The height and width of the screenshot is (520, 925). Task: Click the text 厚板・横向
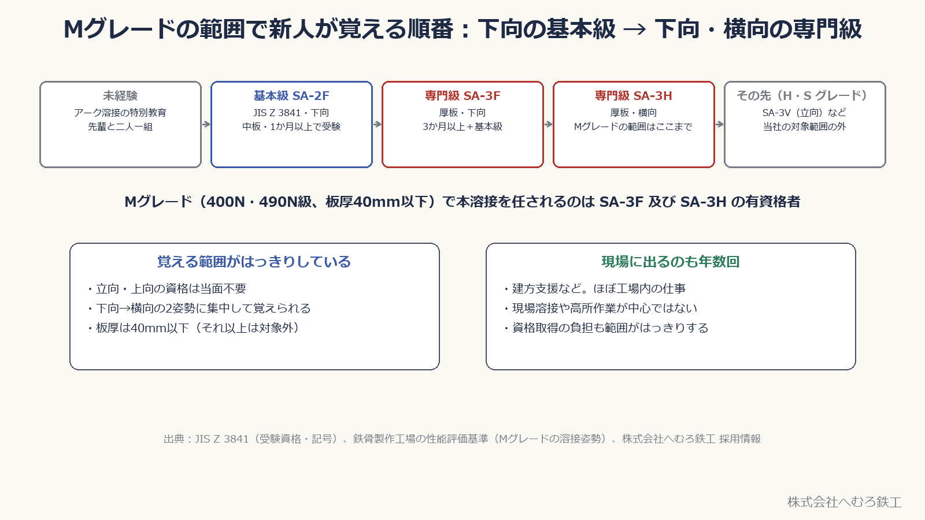pos(634,113)
